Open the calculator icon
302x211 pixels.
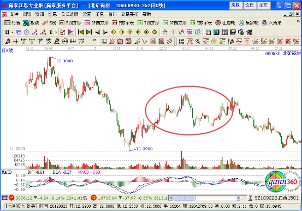point(216,32)
